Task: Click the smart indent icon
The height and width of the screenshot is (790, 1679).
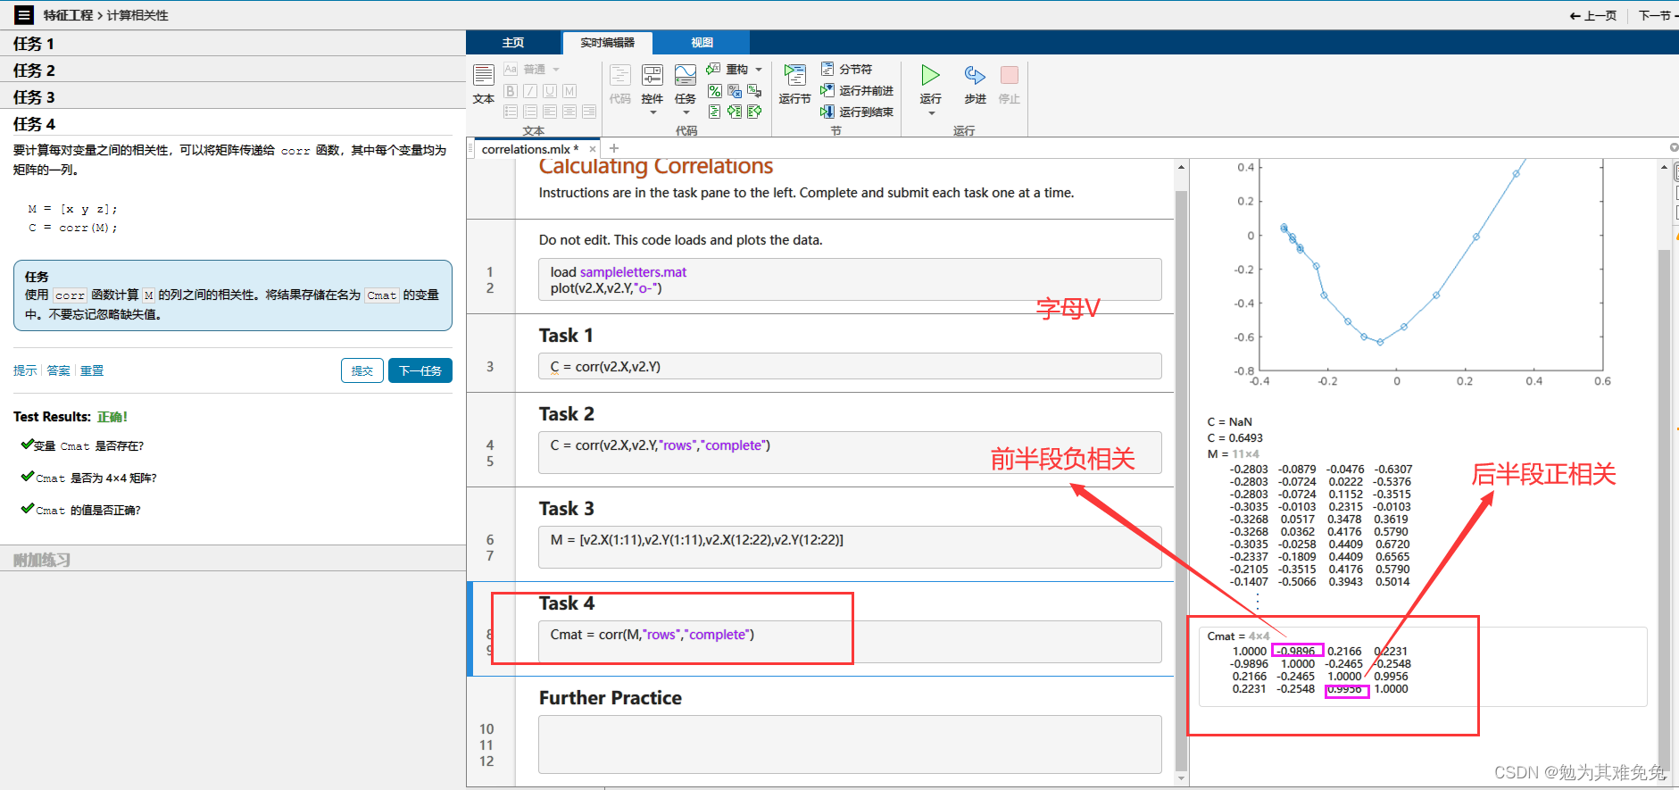Action: 715,112
